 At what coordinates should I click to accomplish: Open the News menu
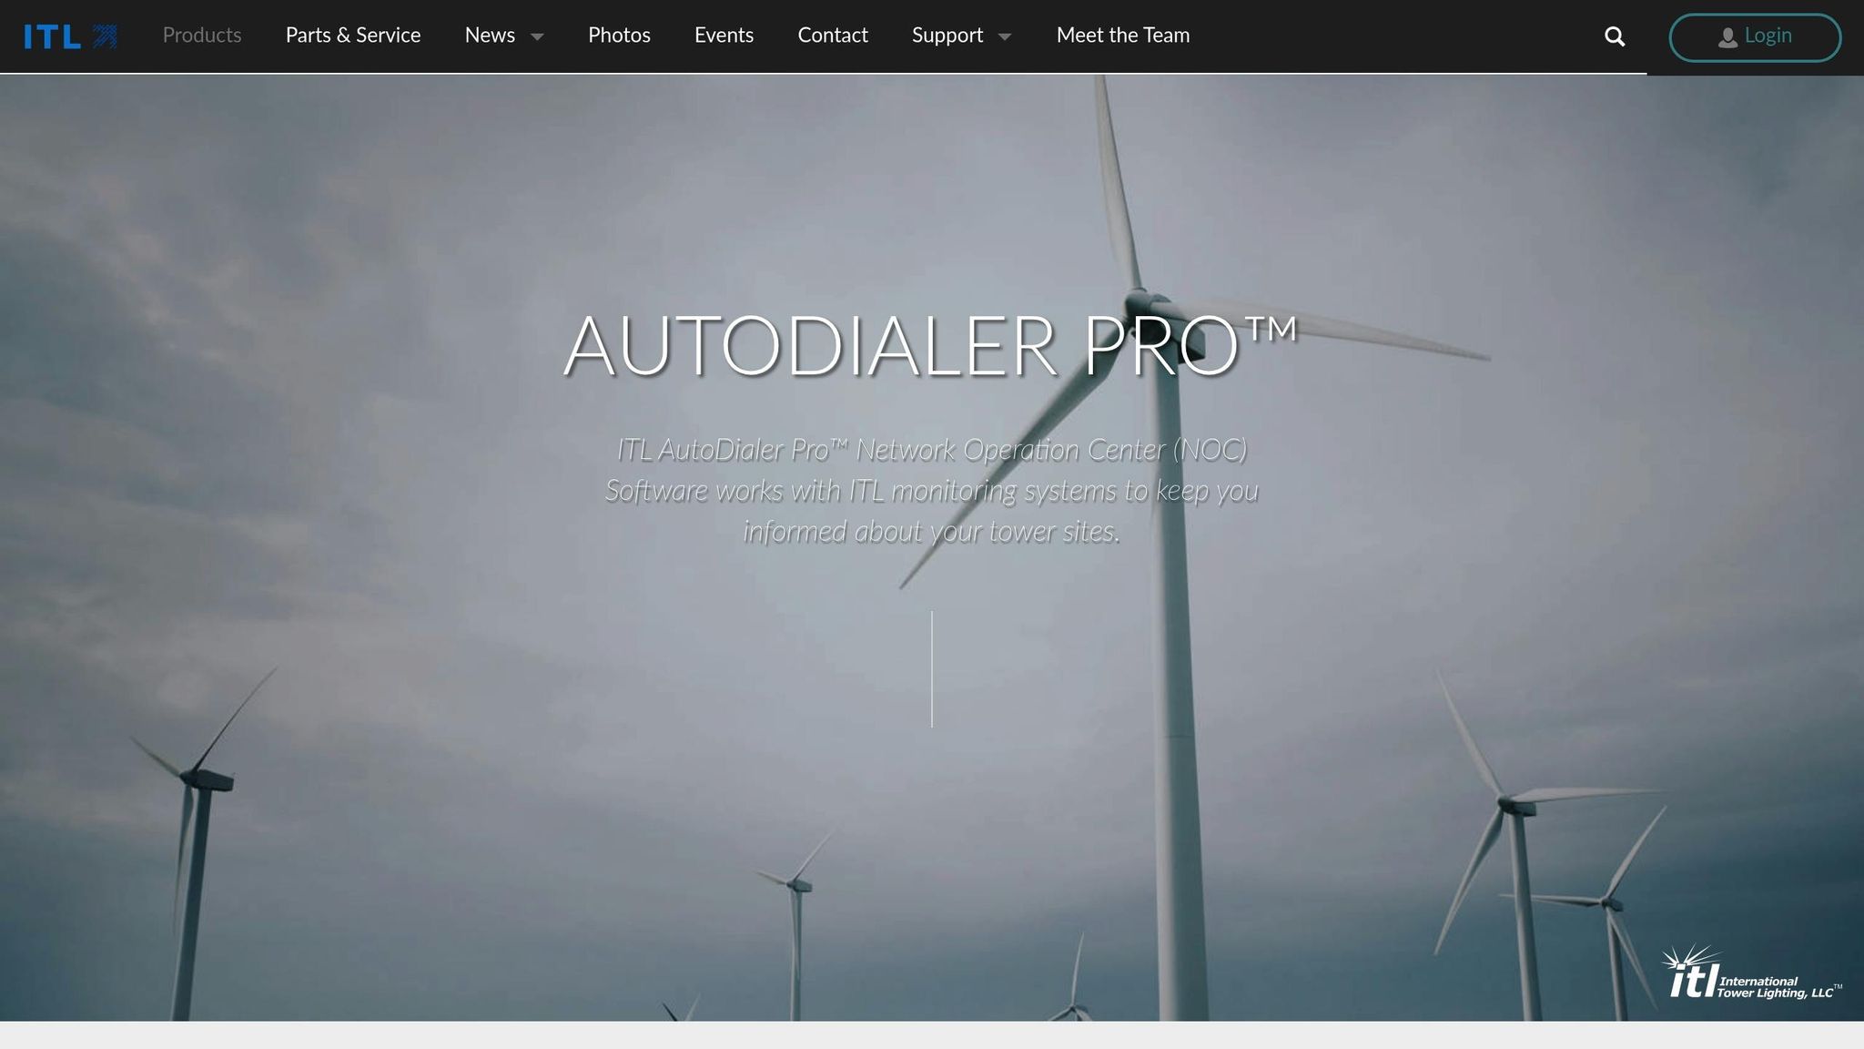pos(490,36)
